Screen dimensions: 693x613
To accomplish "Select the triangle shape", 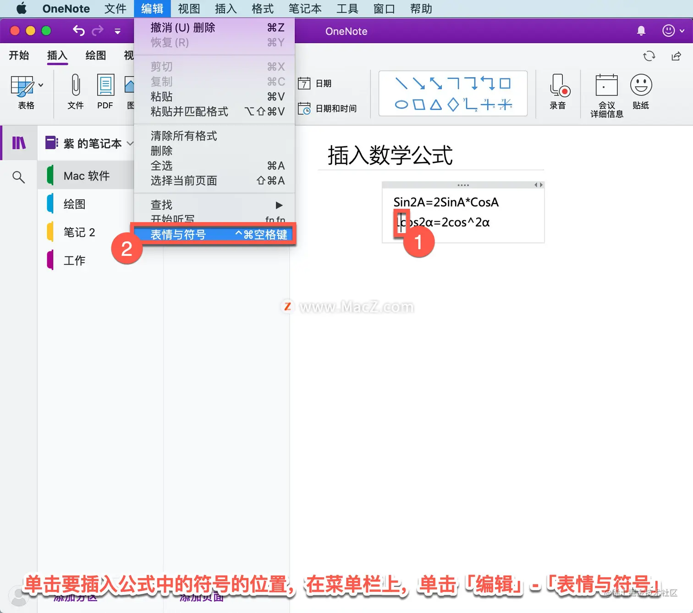I will tap(436, 105).
